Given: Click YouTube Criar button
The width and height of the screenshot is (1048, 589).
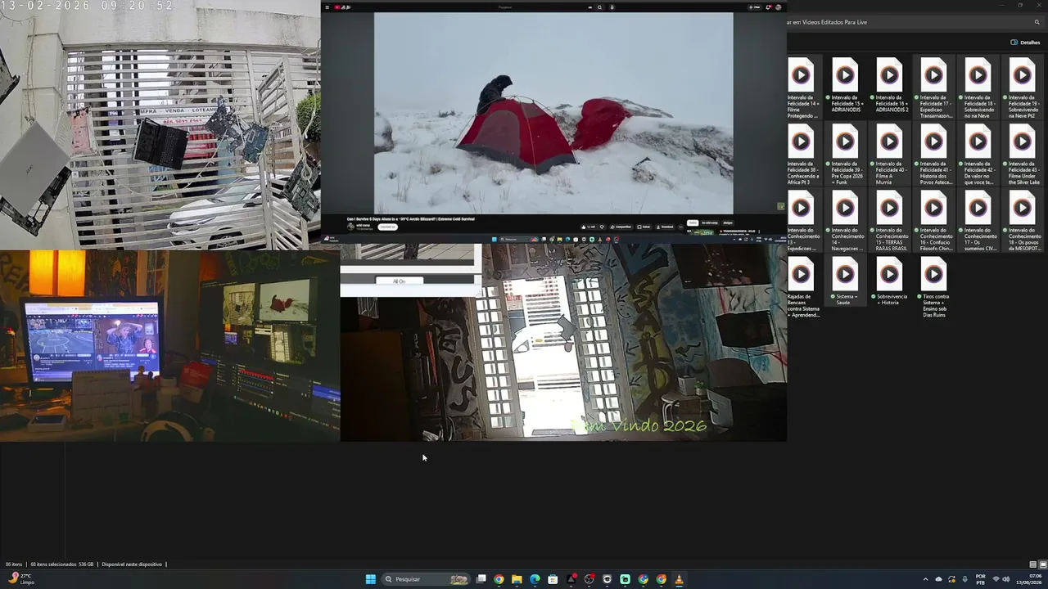Looking at the screenshot, I should [x=754, y=7].
